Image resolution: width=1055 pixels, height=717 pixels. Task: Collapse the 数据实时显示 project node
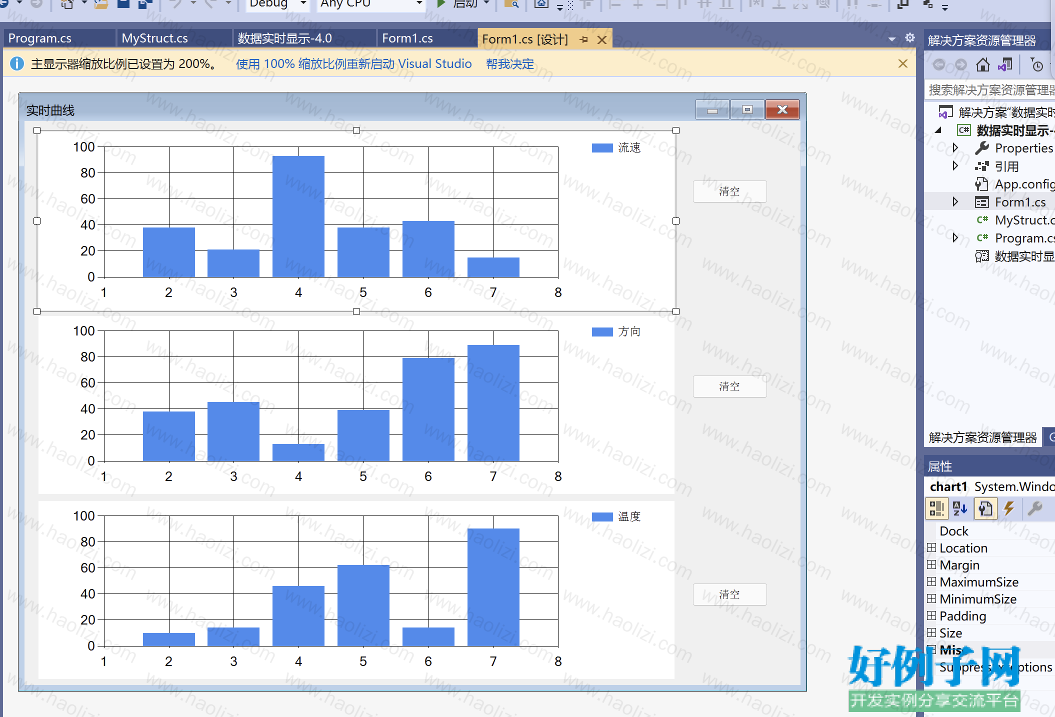(938, 130)
